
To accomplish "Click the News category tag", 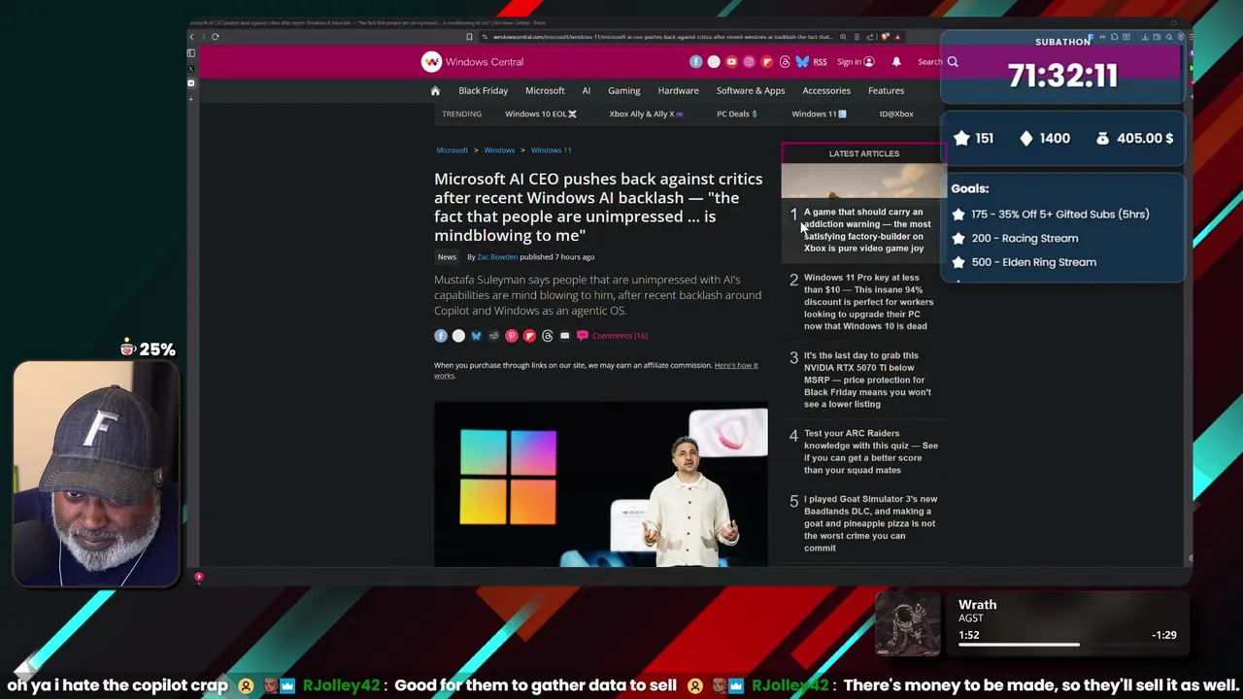I will 447,257.
